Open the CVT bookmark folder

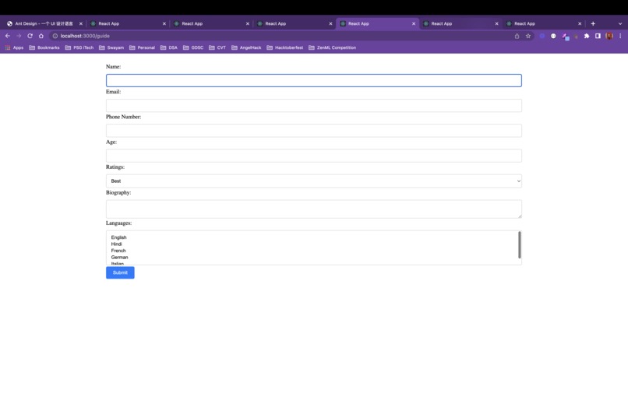pyautogui.click(x=217, y=47)
